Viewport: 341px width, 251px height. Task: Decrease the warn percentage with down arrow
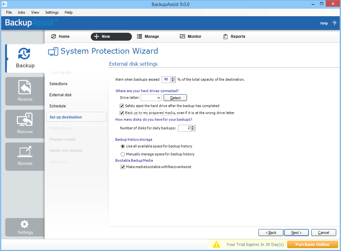pyautogui.click(x=173, y=81)
